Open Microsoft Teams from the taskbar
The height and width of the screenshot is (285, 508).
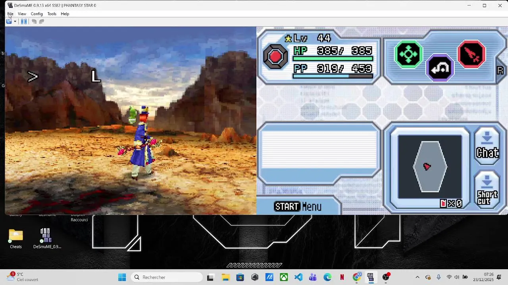[x=313, y=277]
